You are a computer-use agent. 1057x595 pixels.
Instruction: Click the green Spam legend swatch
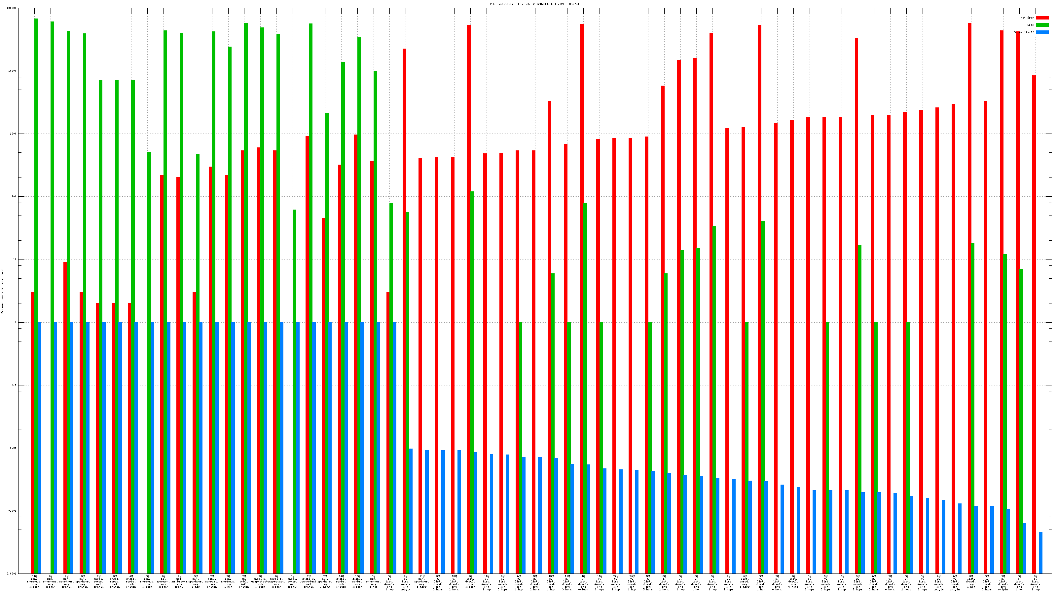(x=1042, y=25)
